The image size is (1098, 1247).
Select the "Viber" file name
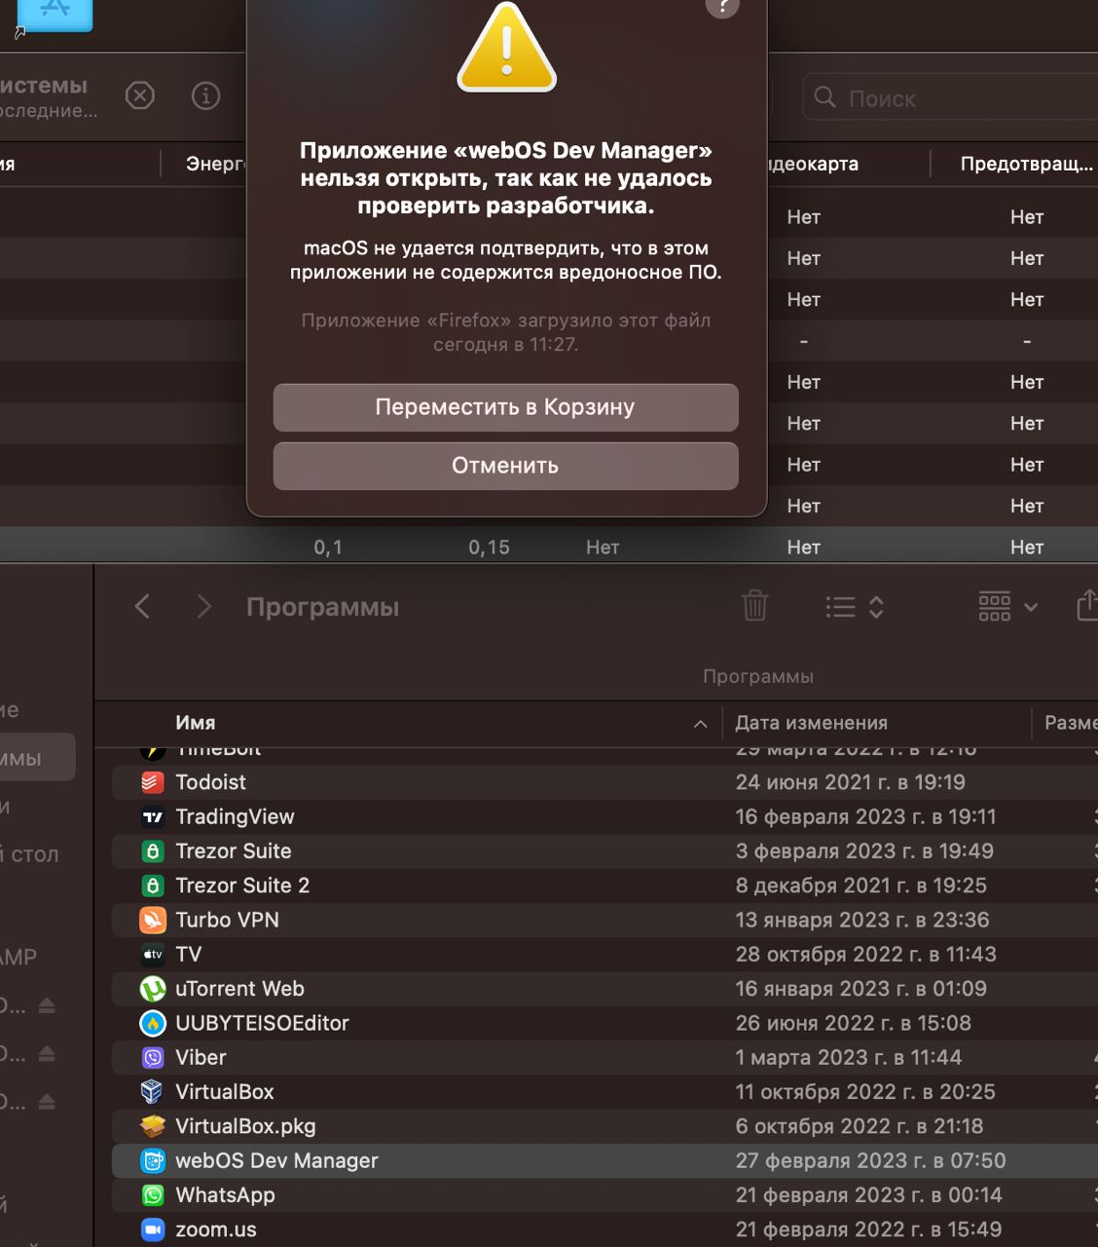pos(201,1058)
